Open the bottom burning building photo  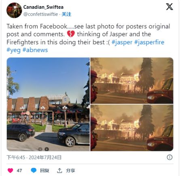point(132,128)
